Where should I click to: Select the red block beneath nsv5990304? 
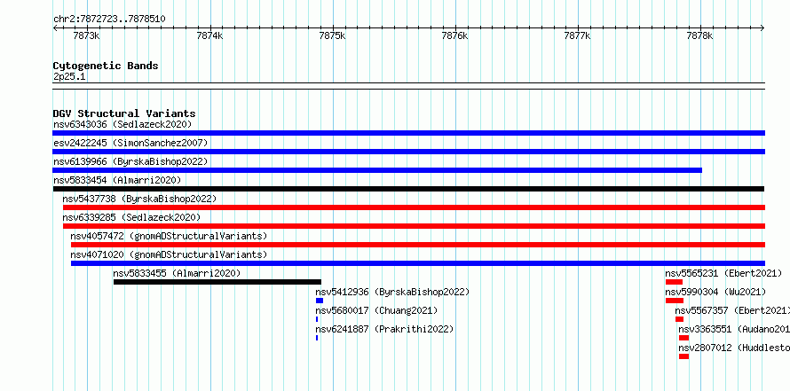point(674,301)
